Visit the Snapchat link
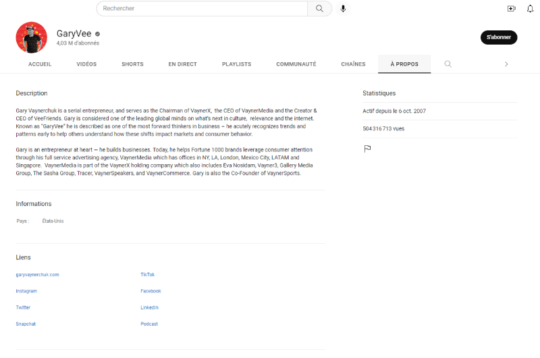 pyautogui.click(x=26, y=324)
